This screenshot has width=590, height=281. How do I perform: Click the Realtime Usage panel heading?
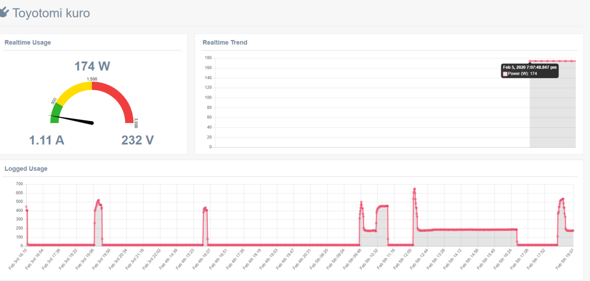(x=28, y=42)
